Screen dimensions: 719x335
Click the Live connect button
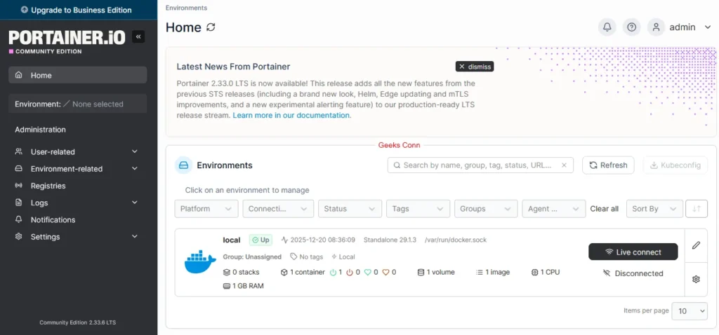coord(633,252)
